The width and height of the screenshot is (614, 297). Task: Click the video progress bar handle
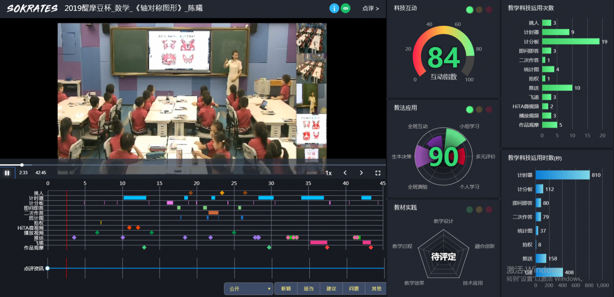tap(22, 165)
